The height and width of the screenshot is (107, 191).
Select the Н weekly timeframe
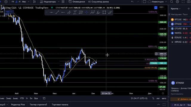tap(20, 2)
